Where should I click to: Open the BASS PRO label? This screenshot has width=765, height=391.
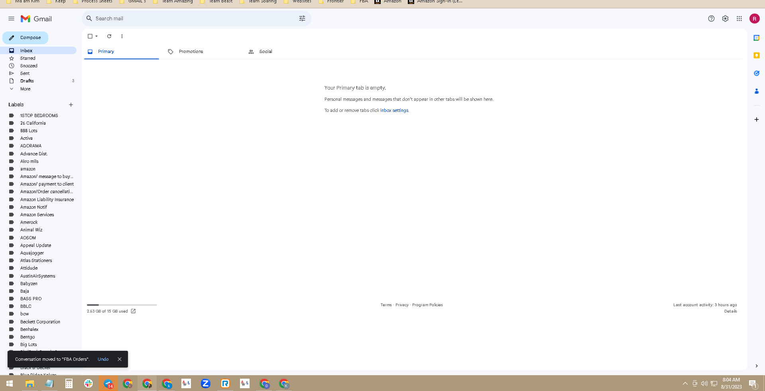coord(31,299)
